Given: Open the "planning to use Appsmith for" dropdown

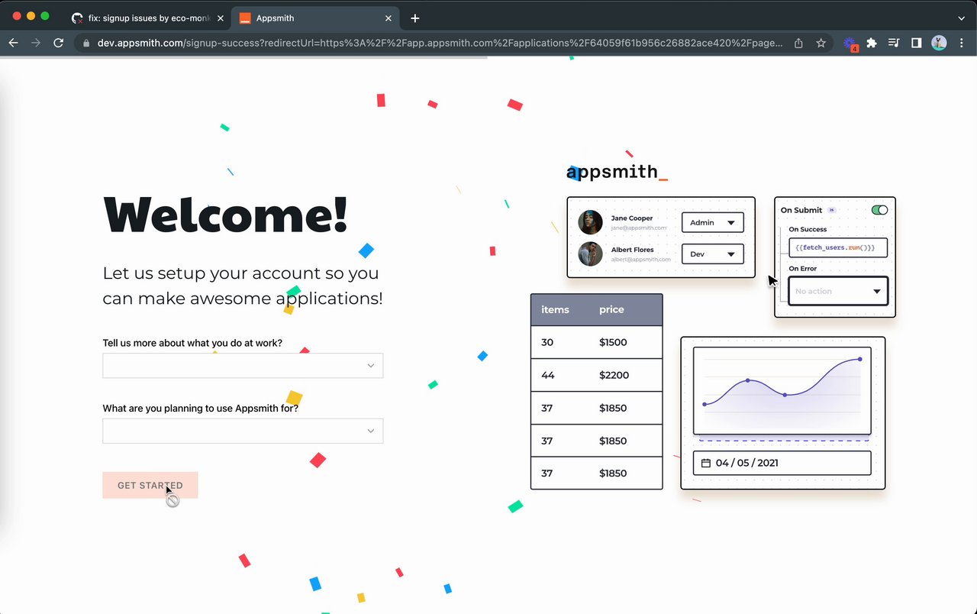Looking at the screenshot, I should [x=243, y=431].
